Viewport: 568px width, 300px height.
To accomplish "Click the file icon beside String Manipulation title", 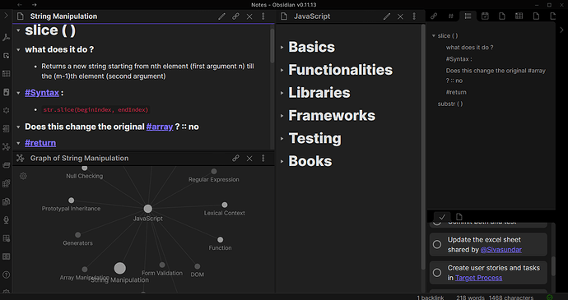I will pyautogui.click(x=21, y=16).
